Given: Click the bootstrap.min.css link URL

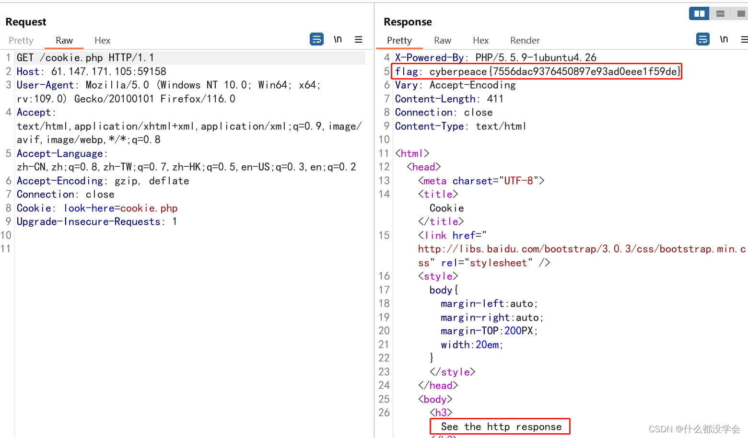Looking at the screenshot, I should pos(582,256).
